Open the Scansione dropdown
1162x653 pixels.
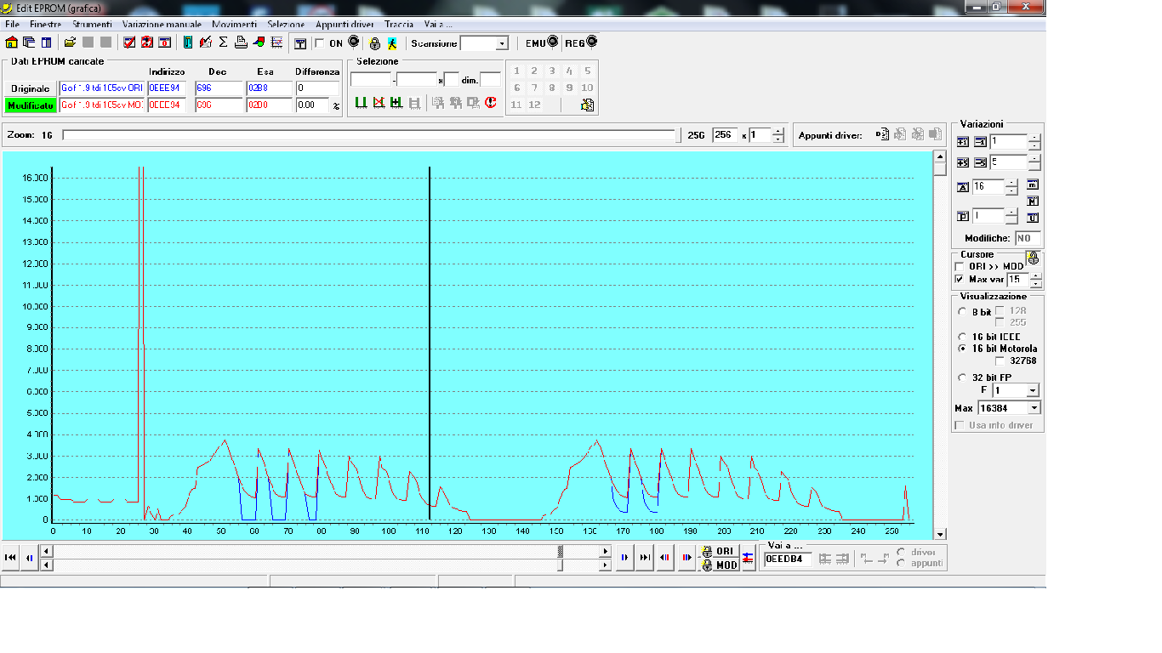(x=501, y=43)
